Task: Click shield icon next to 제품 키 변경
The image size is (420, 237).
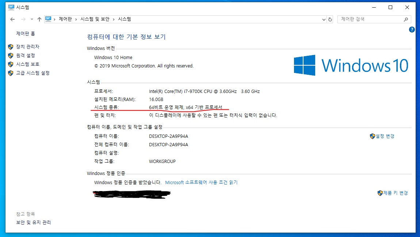Action: coord(380,193)
